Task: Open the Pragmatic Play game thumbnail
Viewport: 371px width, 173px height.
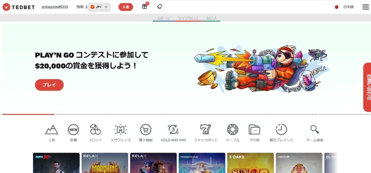Action: click(202, 163)
